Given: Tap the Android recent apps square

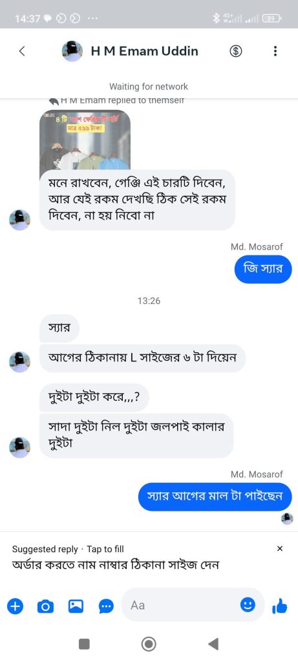Looking at the screenshot, I should [x=85, y=644].
